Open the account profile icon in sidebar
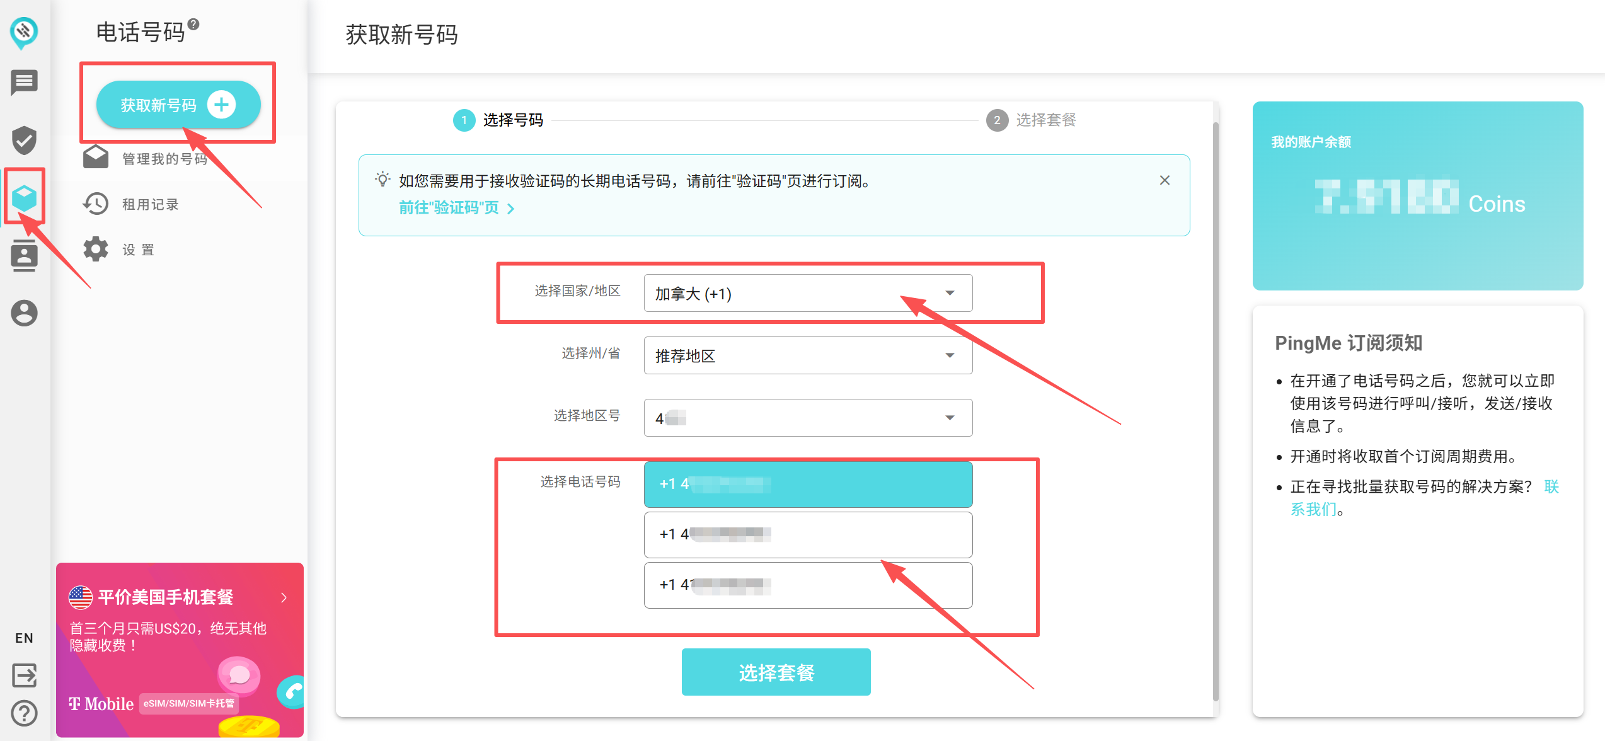Screen dimensions: 1605x741 [24, 313]
